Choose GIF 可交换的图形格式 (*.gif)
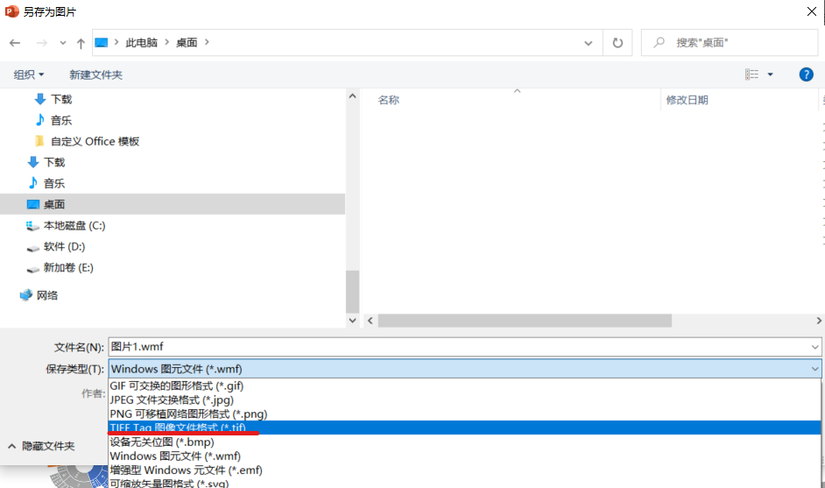The height and width of the screenshot is (488, 825). click(464, 385)
